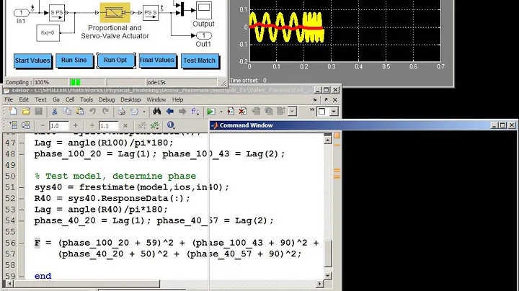
Task: Redo the last edit
Action: click(105, 112)
